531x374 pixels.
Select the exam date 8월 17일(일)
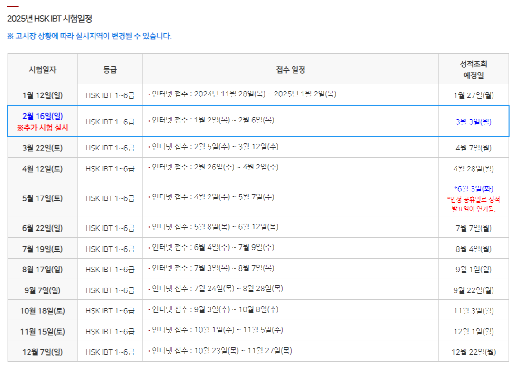[x=43, y=270]
